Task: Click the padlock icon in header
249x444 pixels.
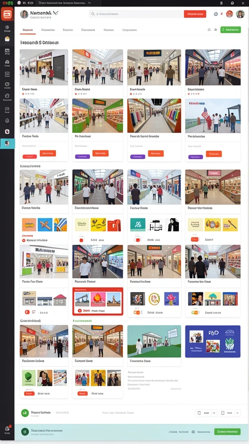Action: (216, 14)
